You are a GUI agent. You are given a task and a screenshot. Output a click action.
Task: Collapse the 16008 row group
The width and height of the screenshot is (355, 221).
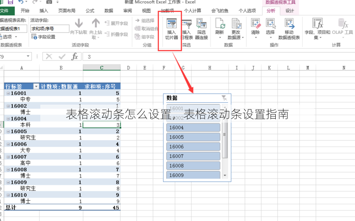pyautogui.click(x=8, y=170)
